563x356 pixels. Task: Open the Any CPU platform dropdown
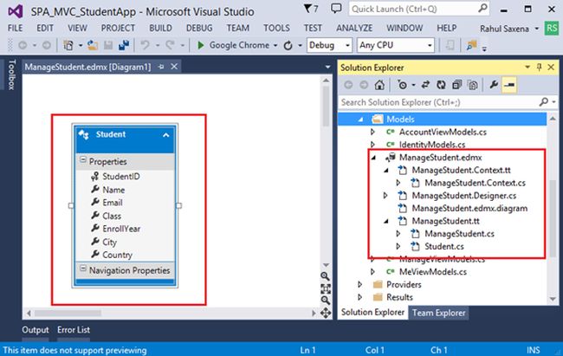430,46
